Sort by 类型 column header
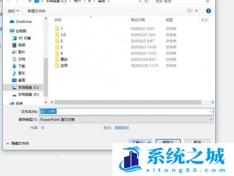 coord(169,20)
